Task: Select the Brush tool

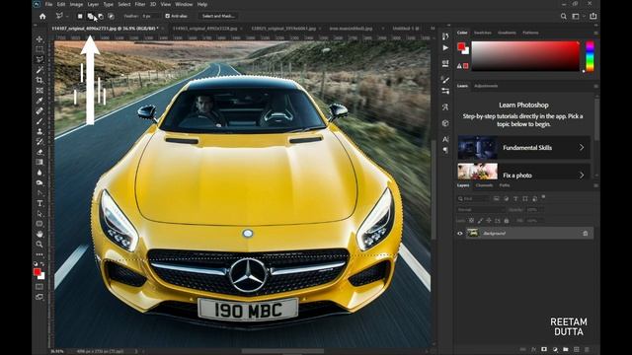Action: click(39, 121)
